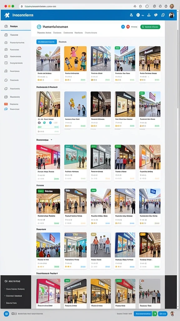
Task: Click the white star logo in blue header
Action: 7,15
